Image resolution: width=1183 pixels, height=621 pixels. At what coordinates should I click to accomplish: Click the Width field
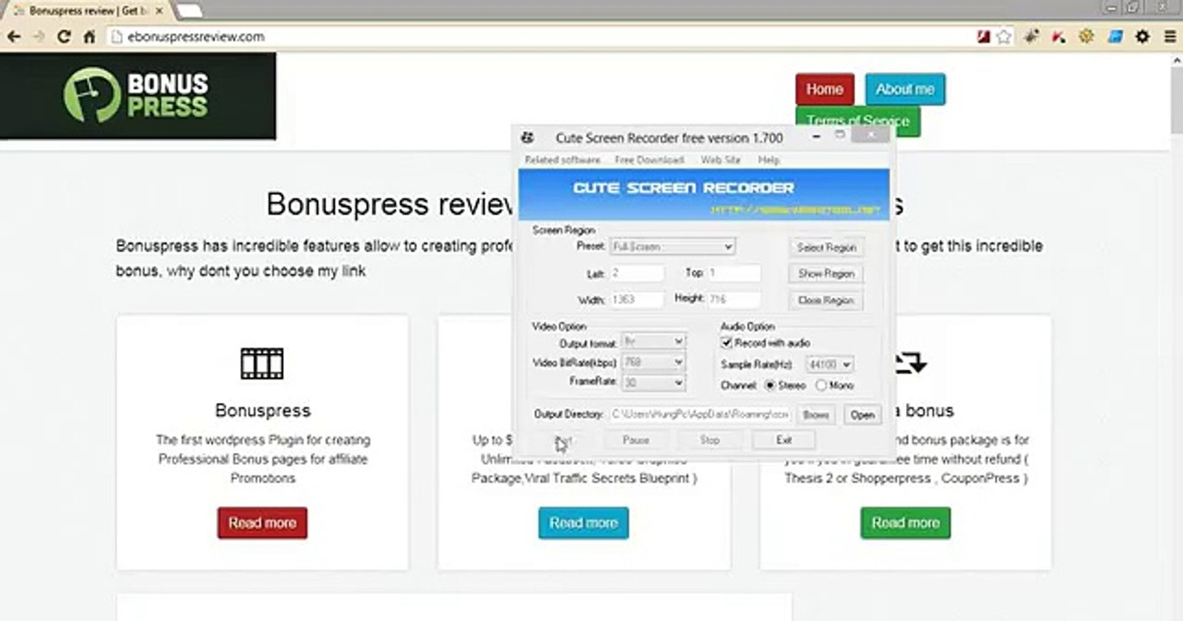pos(637,300)
